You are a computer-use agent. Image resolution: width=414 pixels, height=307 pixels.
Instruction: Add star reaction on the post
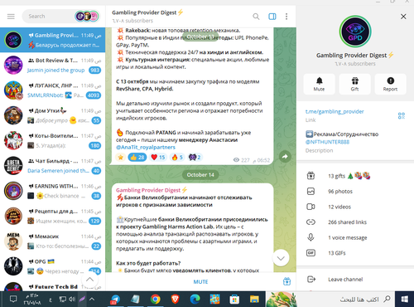click(x=121, y=157)
